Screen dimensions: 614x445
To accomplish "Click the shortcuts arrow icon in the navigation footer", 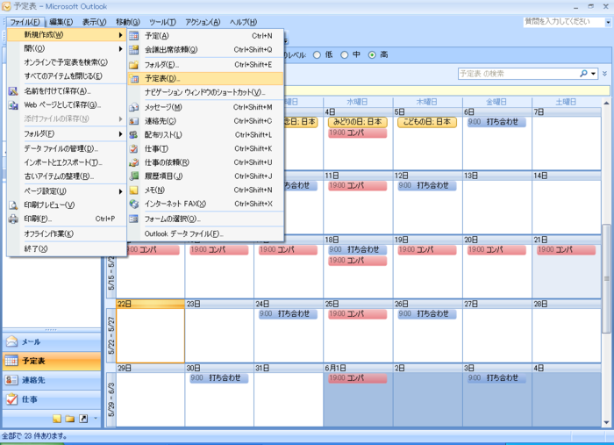I will pos(83,419).
